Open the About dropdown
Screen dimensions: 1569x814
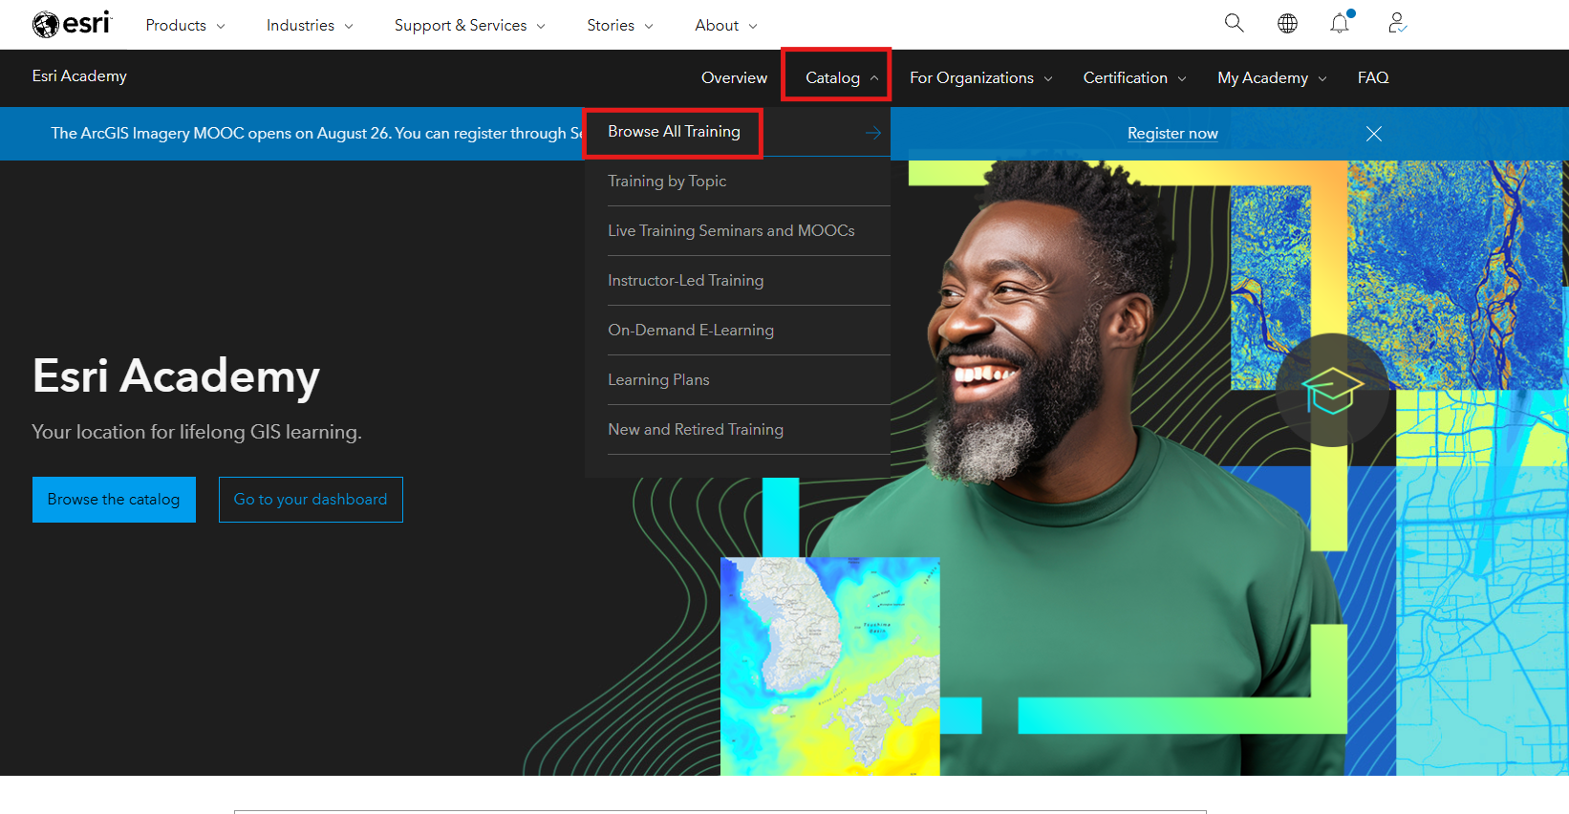726,25
